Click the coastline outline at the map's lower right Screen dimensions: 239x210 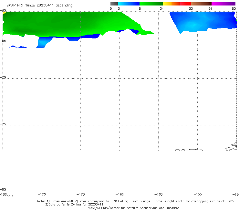click(x=231, y=147)
